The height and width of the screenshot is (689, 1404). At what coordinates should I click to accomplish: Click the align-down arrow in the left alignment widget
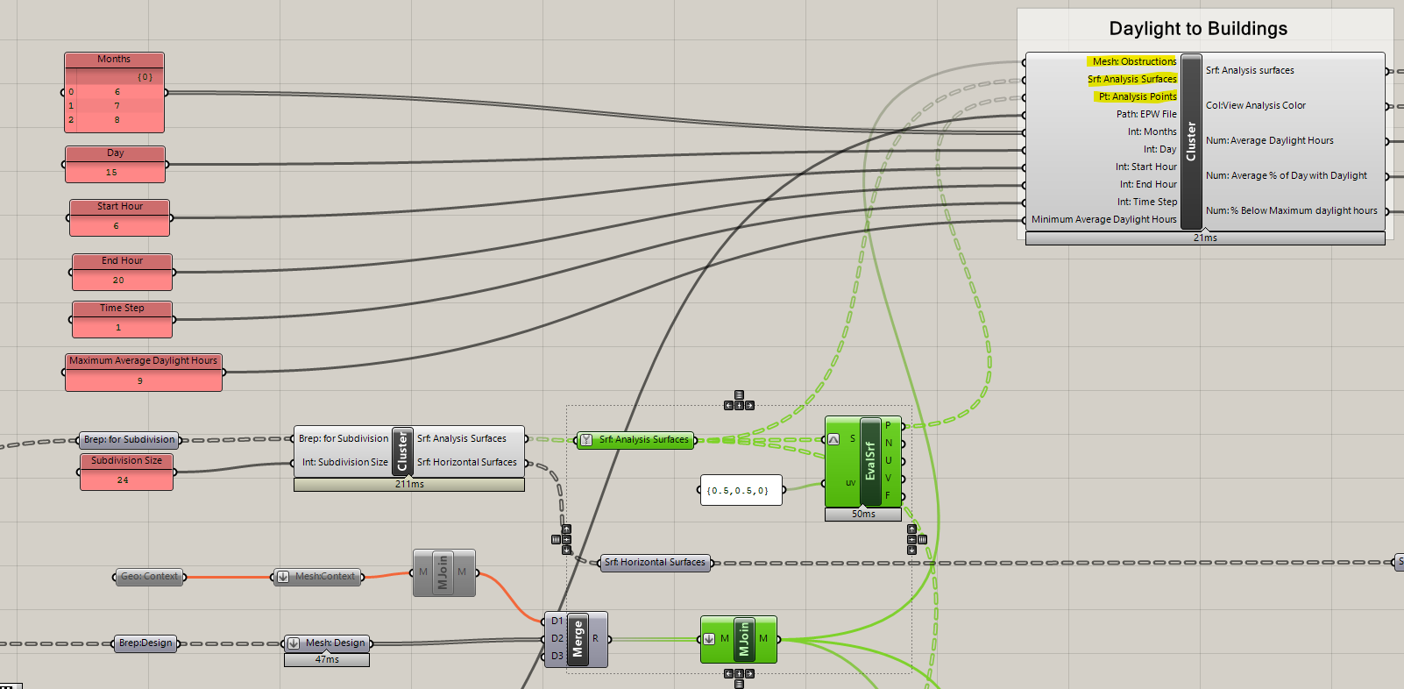(x=566, y=550)
